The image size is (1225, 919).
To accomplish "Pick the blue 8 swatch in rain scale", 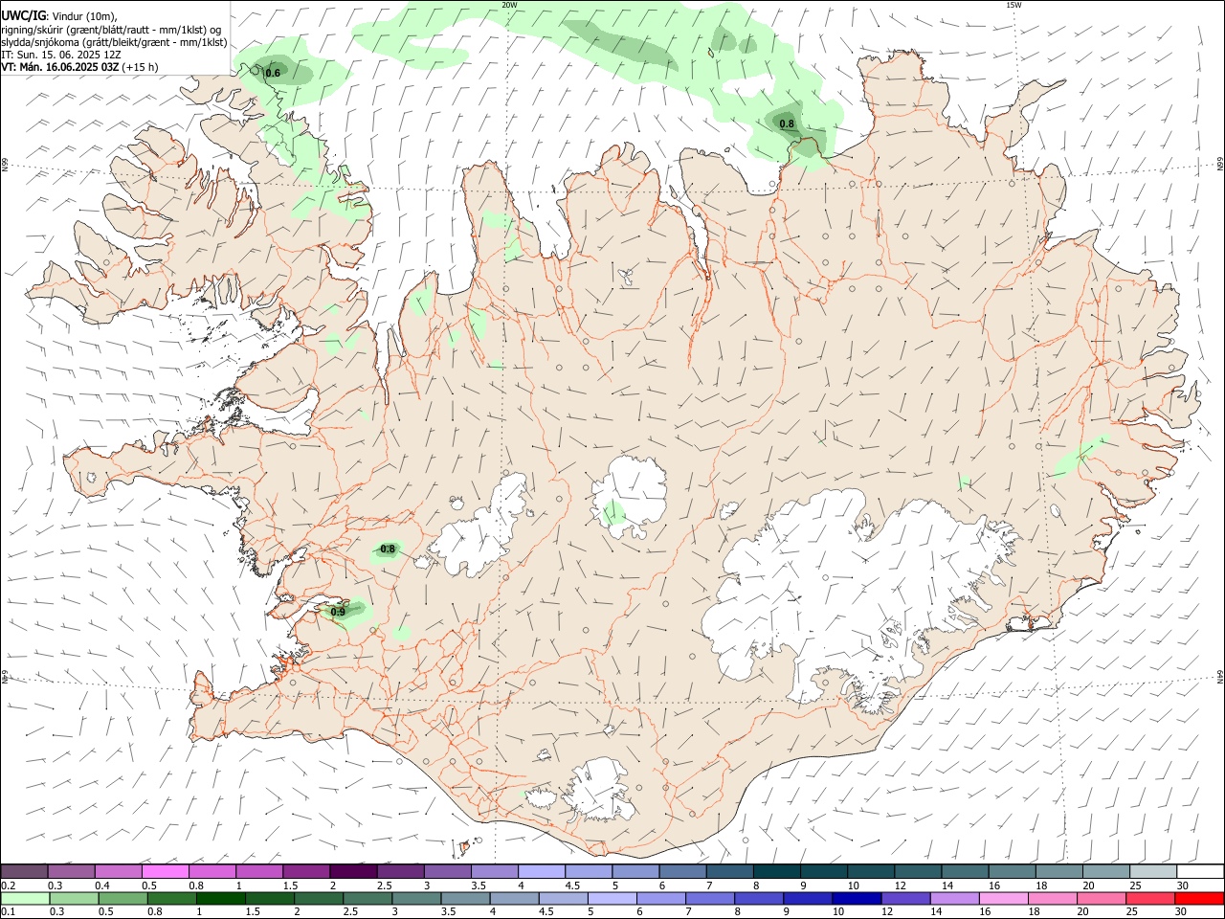I will pyautogui.click(x=759, y=898).
